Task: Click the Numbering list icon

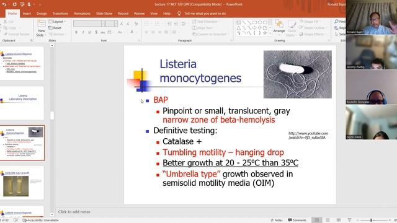Action: pos(157,24)
